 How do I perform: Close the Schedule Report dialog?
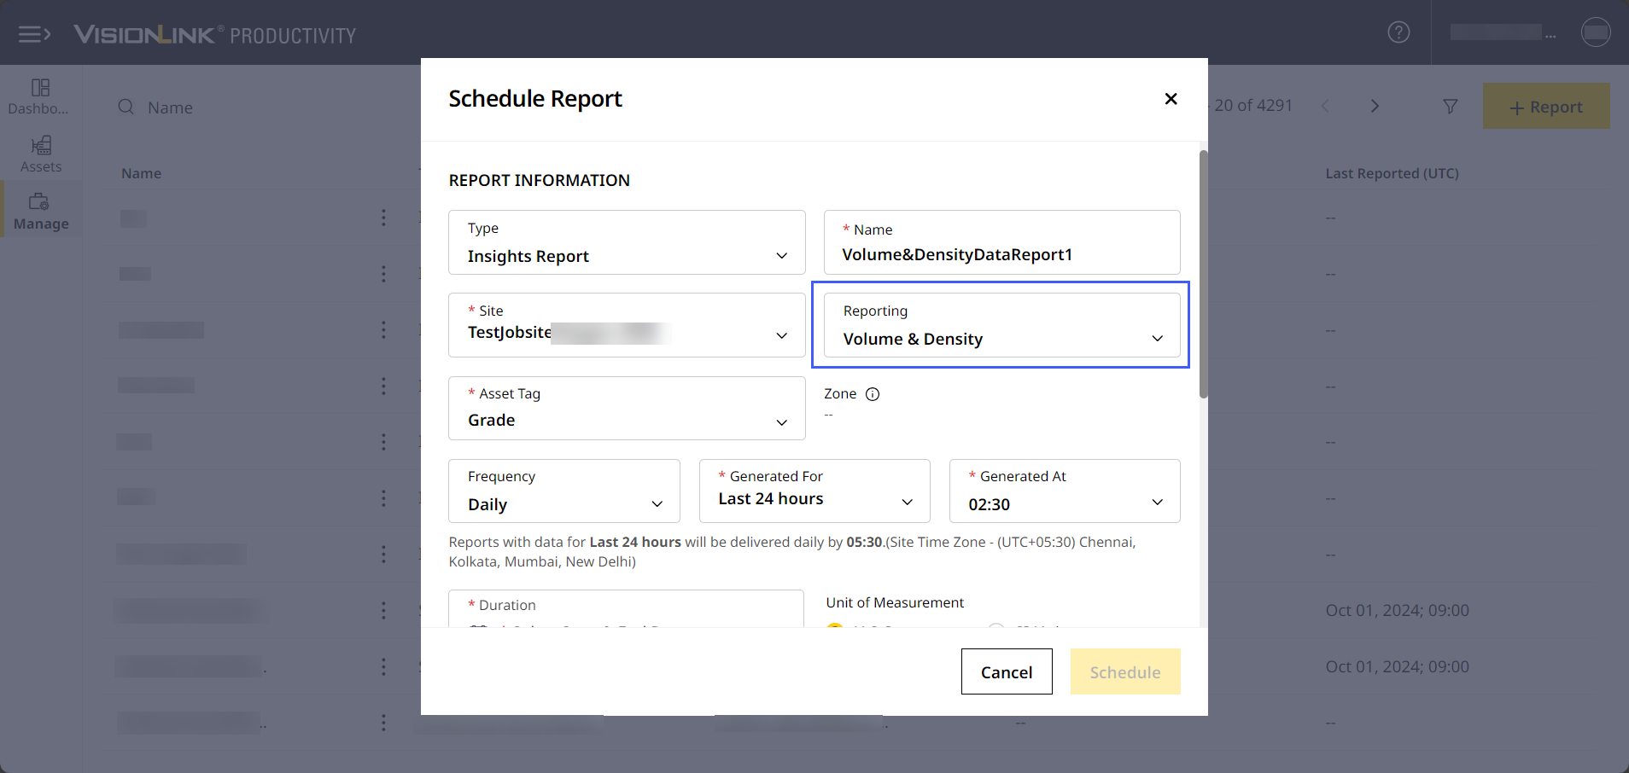(1171, 99)
